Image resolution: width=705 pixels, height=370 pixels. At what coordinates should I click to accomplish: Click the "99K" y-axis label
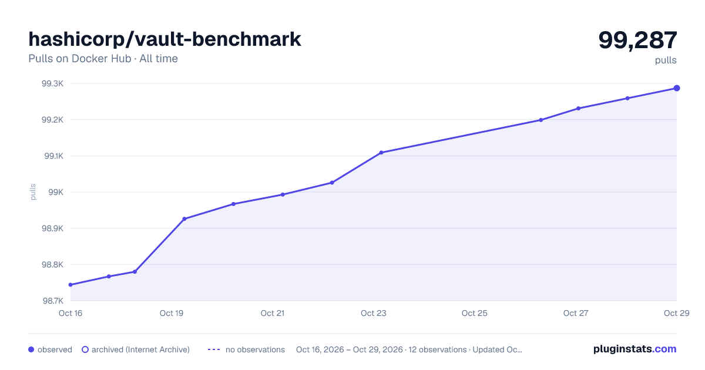pos(56,192)
